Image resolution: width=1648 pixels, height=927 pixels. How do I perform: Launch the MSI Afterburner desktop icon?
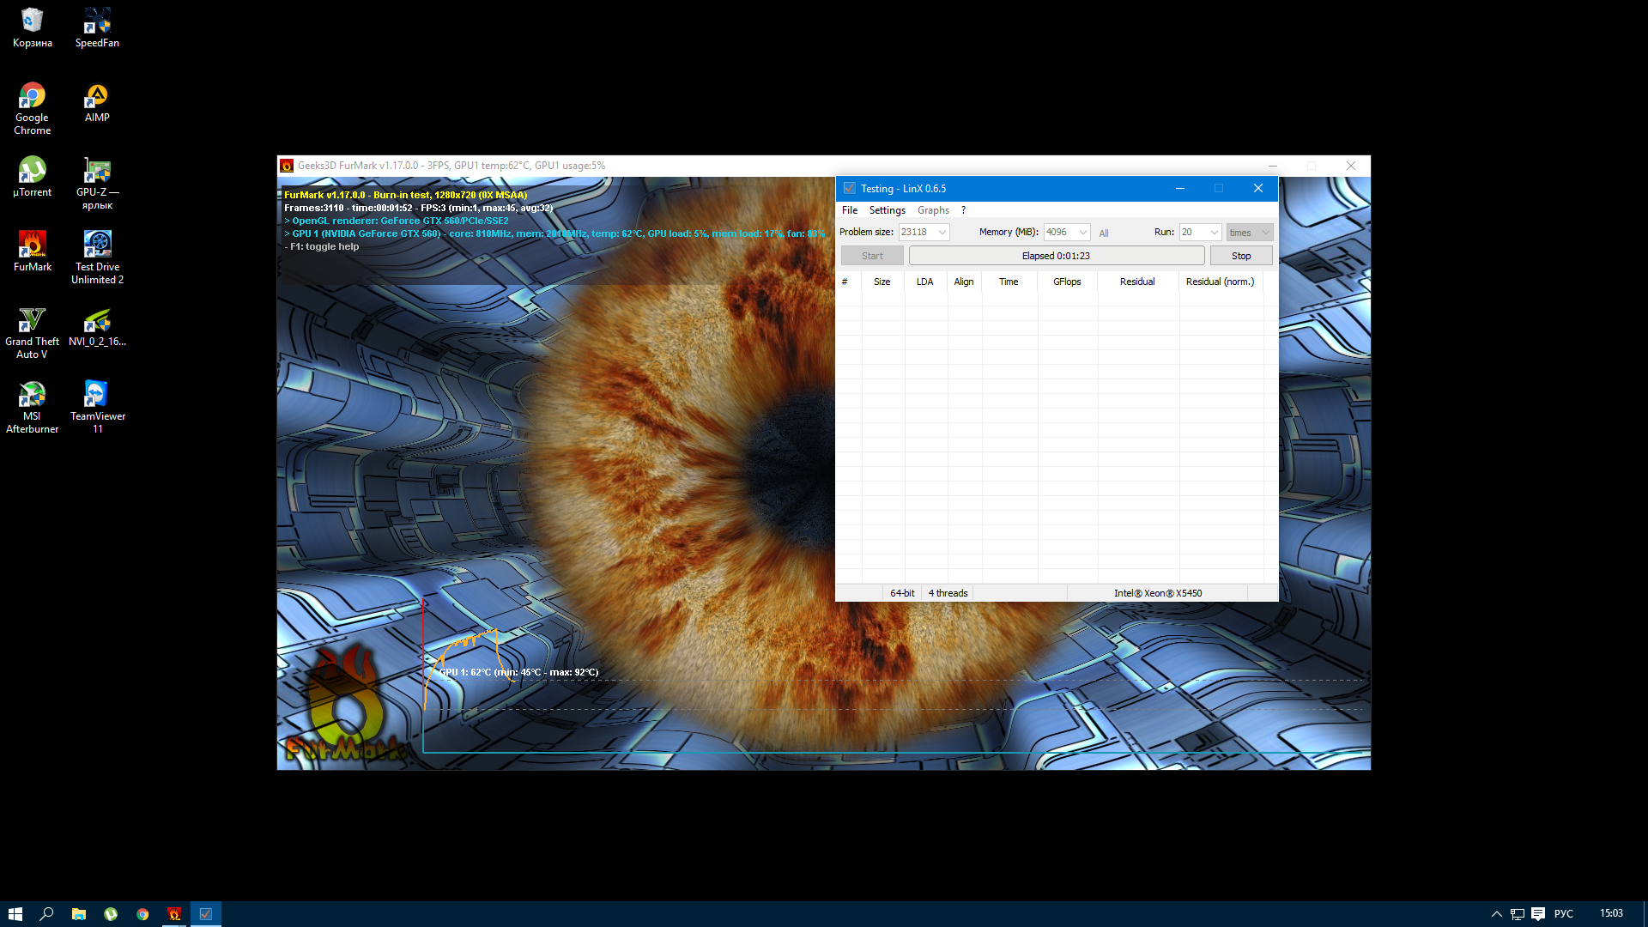[32, 396]
